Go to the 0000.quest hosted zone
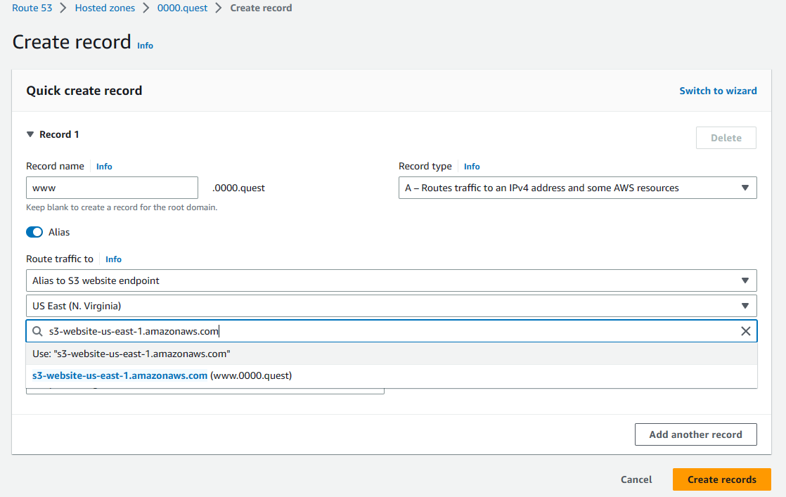This screenshot has height=497, width=786. pos(182,8)
